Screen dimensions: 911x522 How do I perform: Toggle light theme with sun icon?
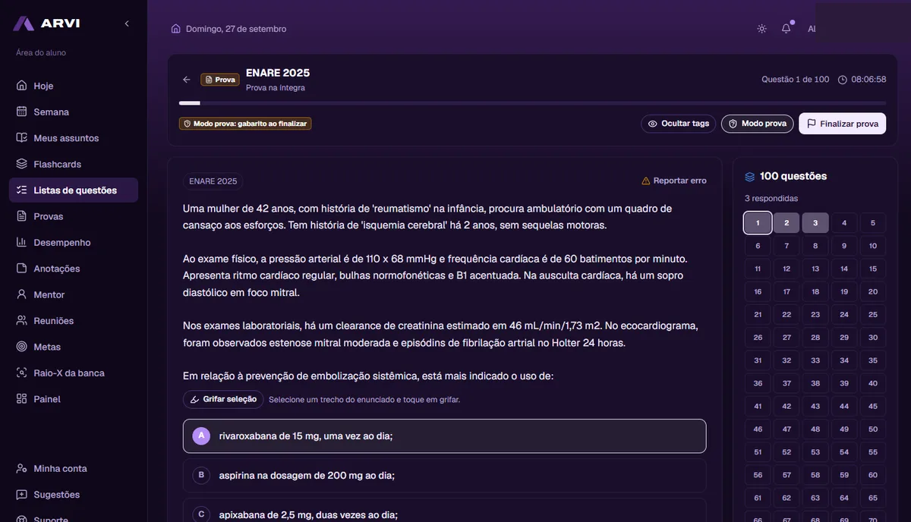761,29
